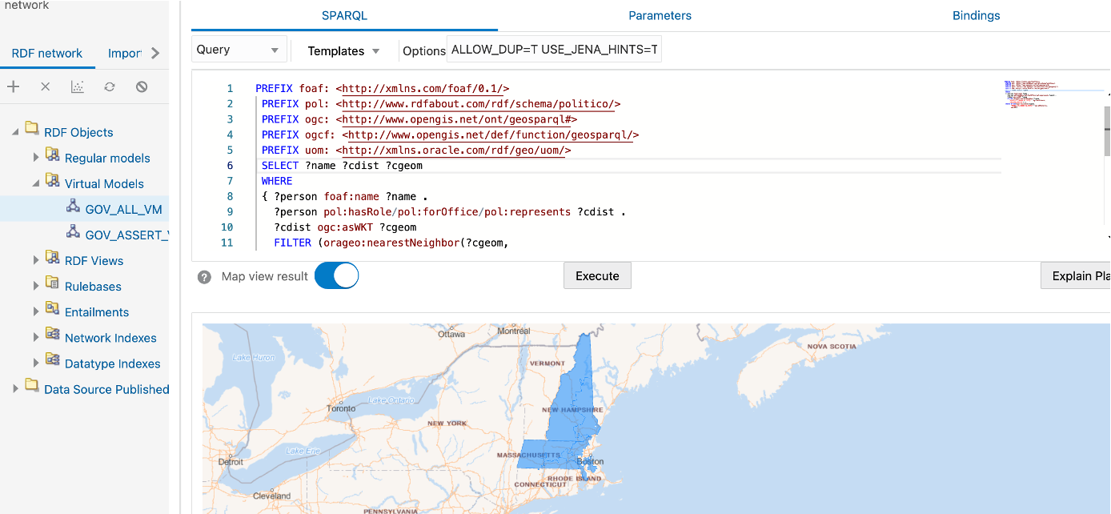The height and width of the screenshot is (514, 1111).
Task: Open the Query type dropdown
Action: pos(239,49)
